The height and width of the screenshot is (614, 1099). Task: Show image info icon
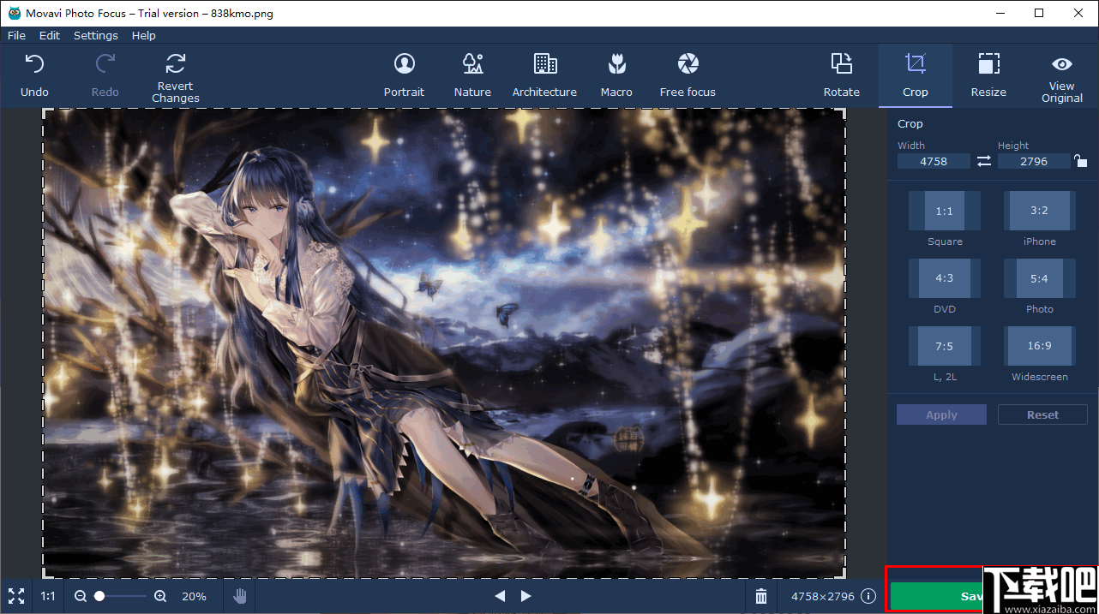(868, 596)
